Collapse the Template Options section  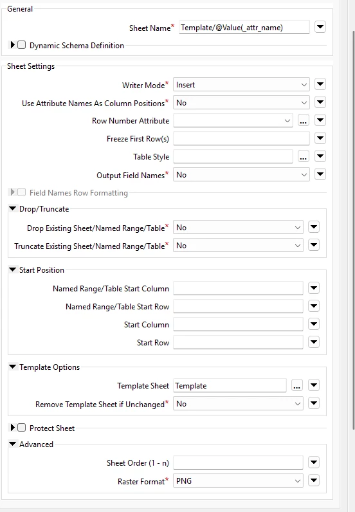click(12, 367)
